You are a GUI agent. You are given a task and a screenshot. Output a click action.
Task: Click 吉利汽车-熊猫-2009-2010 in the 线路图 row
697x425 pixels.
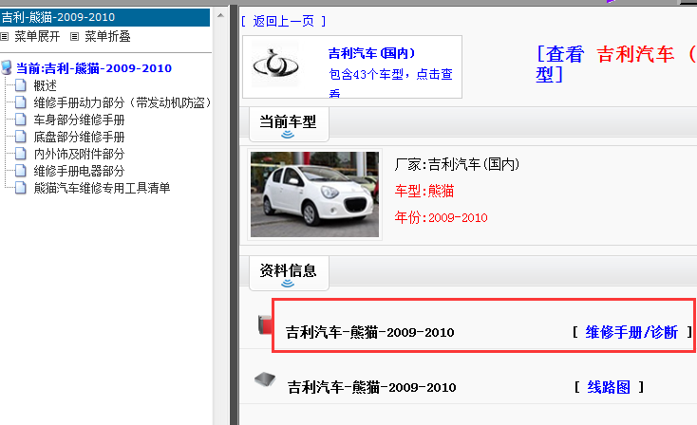[371, 387]
